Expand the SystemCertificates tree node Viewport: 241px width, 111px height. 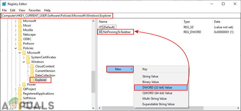pyautogui.click(x=24, y=57)
